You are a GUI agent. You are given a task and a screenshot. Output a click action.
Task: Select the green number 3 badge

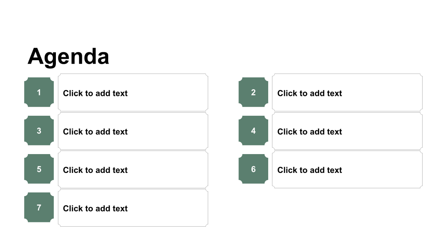[39, 131]
